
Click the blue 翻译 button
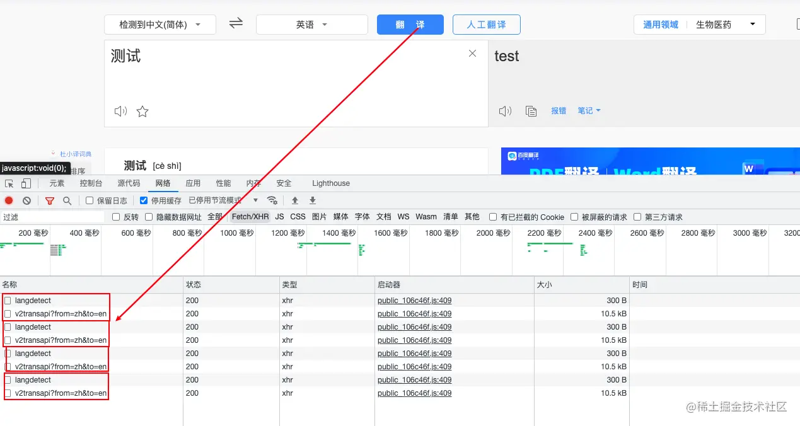pyautogui.click(x=410, y=25)
